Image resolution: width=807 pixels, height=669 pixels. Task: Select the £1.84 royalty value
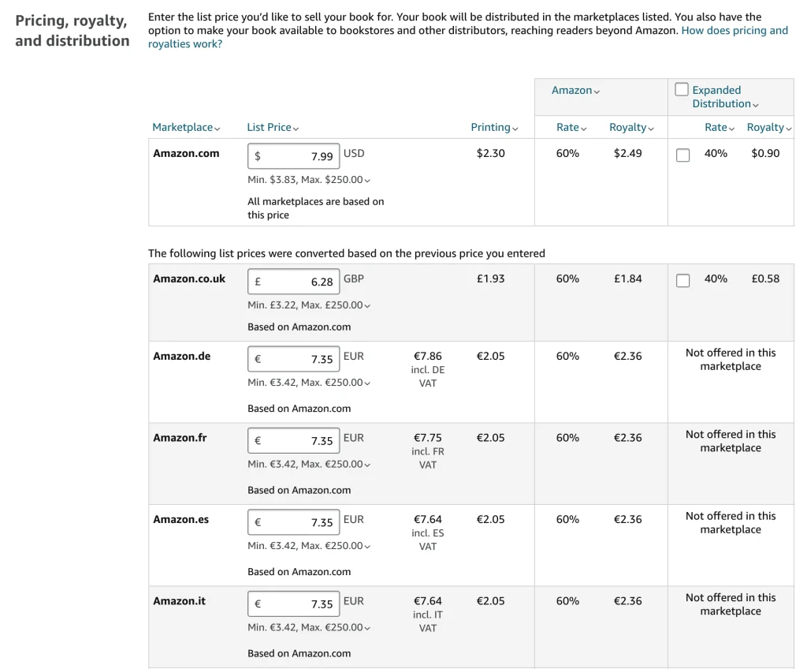[x=628, y=278]
